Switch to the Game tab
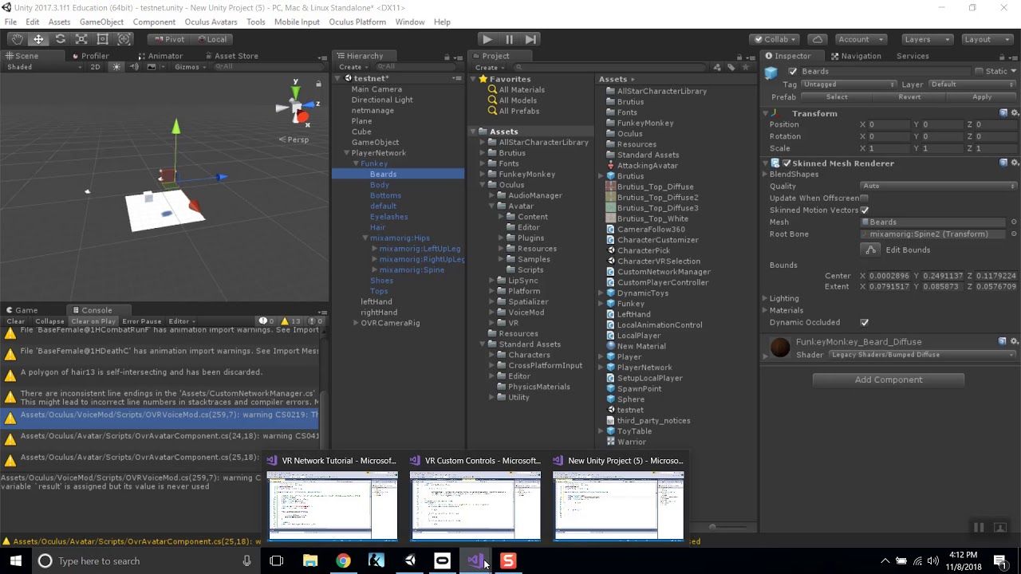 pyautogui.click(x=21, y=310)
